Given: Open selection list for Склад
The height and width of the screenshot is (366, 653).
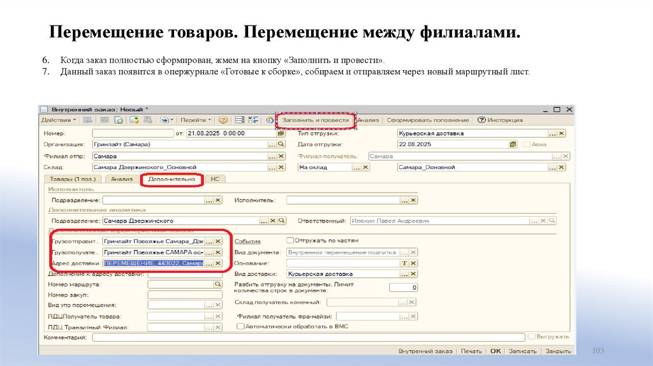Looking at the screenshot, I should [x=272, y=167].
